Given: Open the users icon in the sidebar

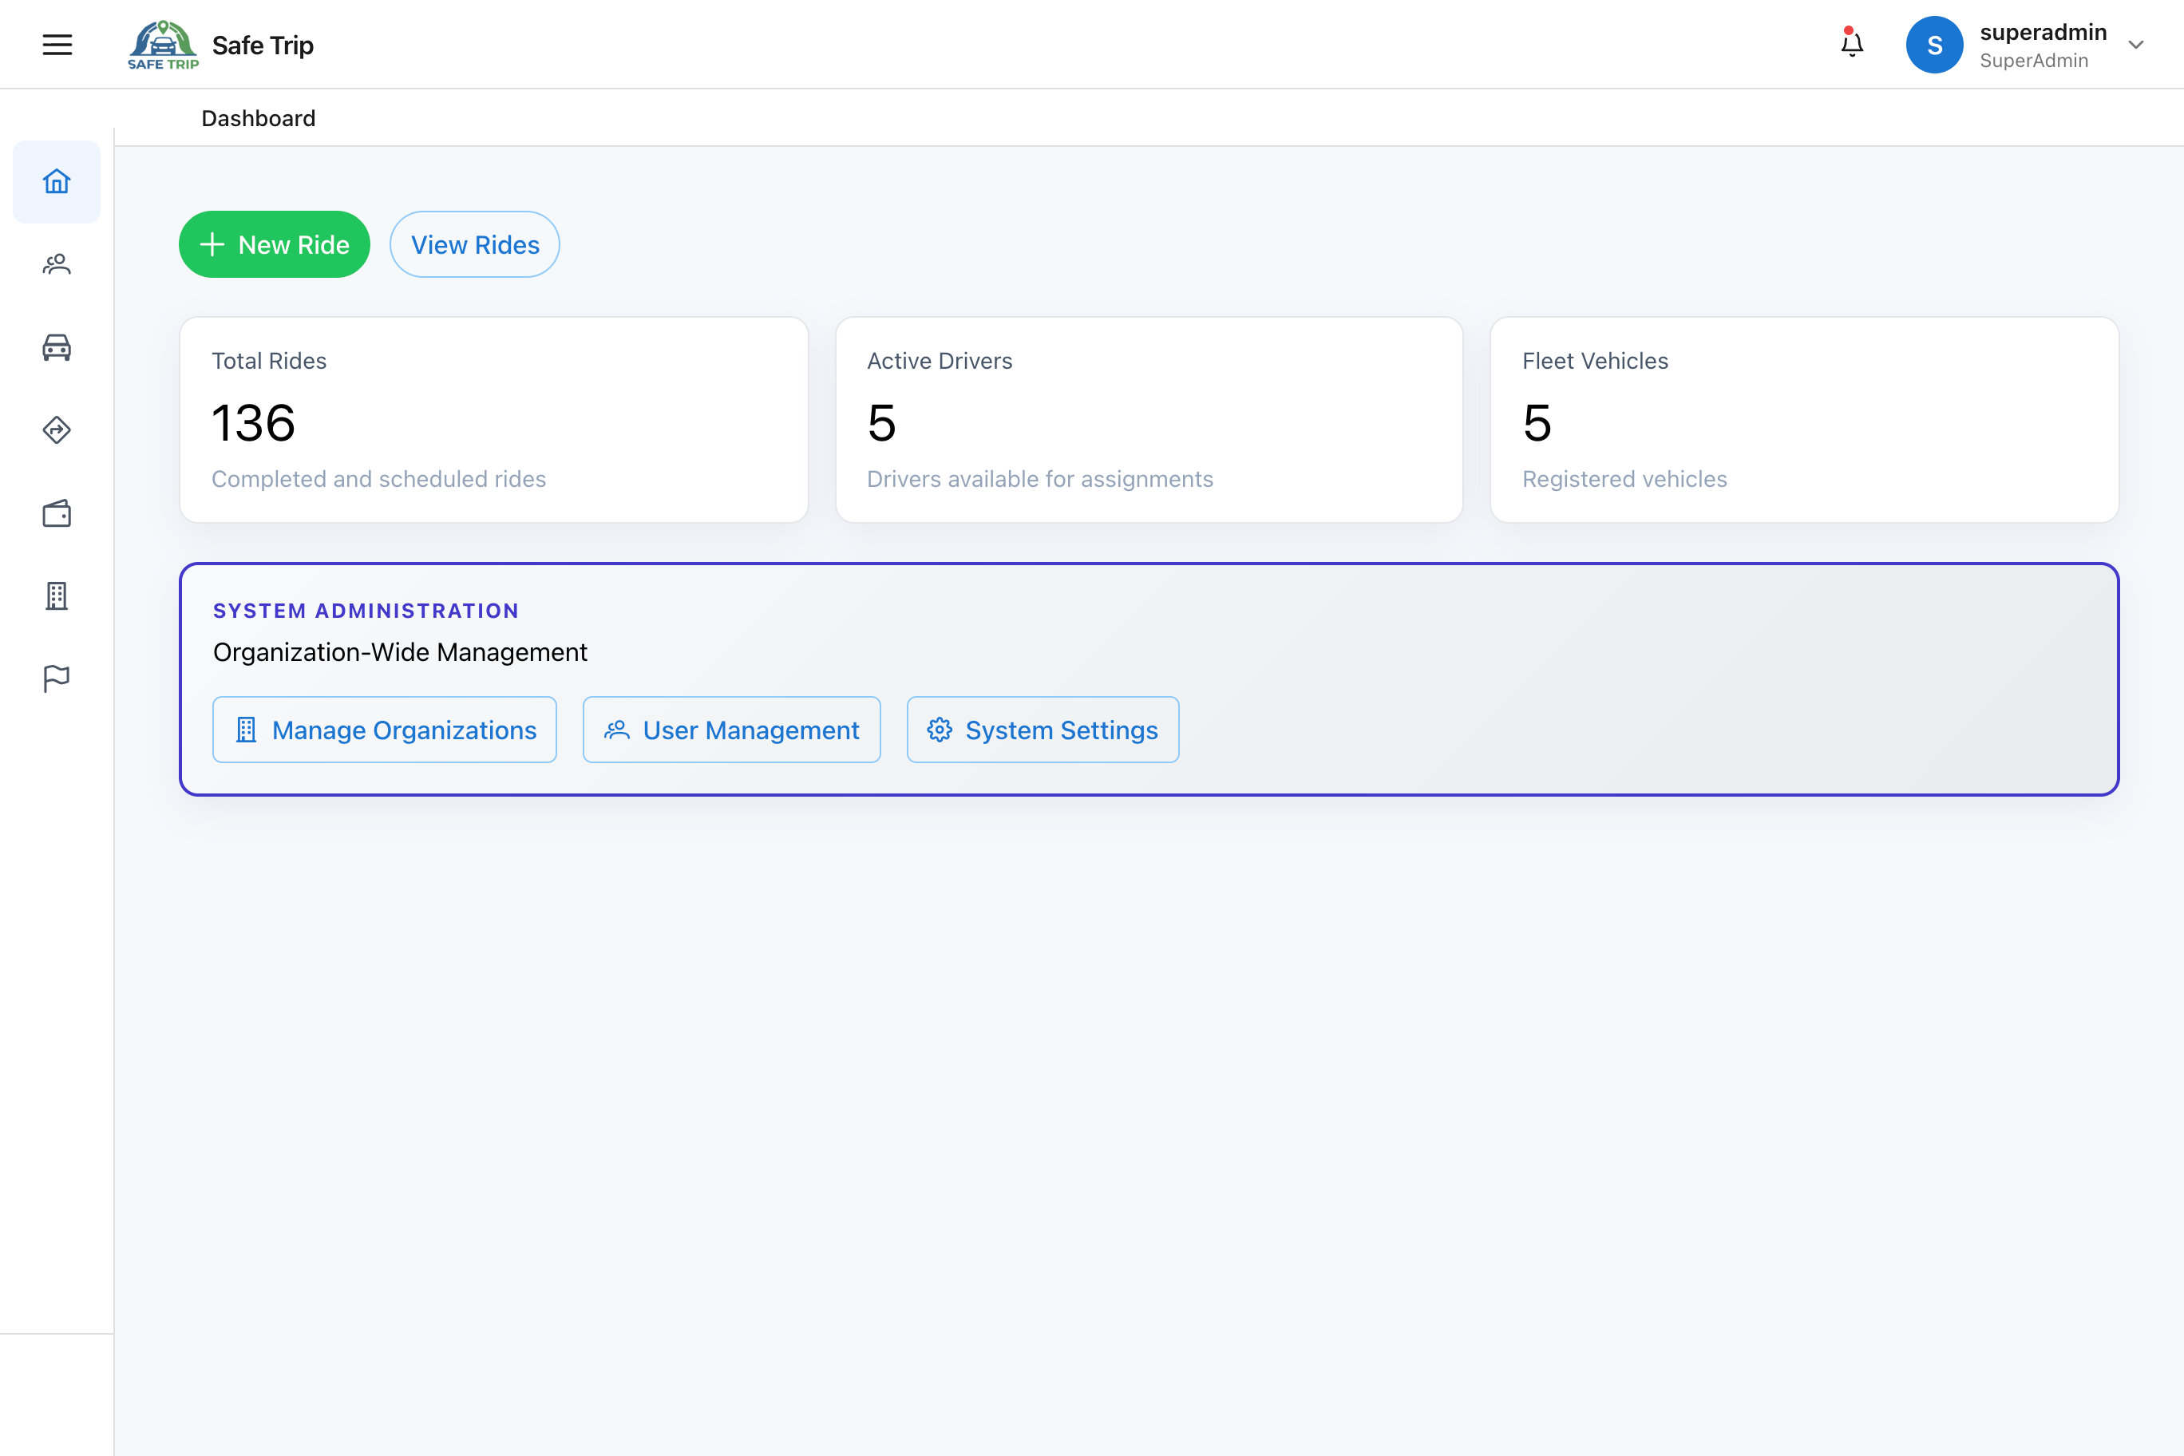Looking at the screenshot, I should click(57, 265).
